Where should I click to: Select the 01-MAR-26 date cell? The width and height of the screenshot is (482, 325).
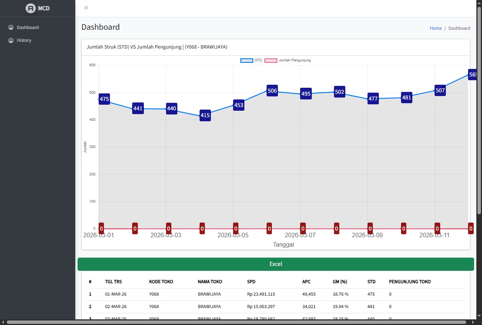coord(116,294)
